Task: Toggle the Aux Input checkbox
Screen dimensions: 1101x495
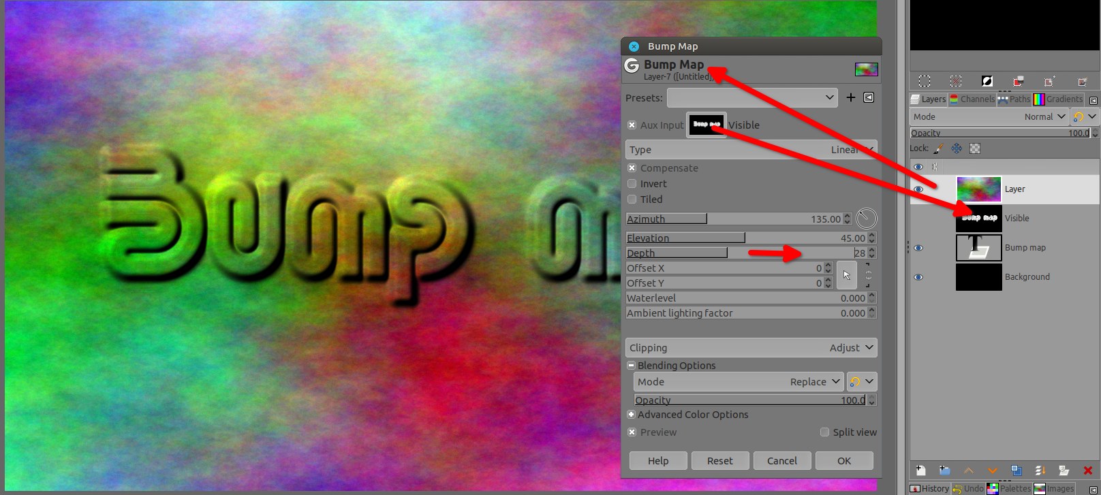Action: 632,125
